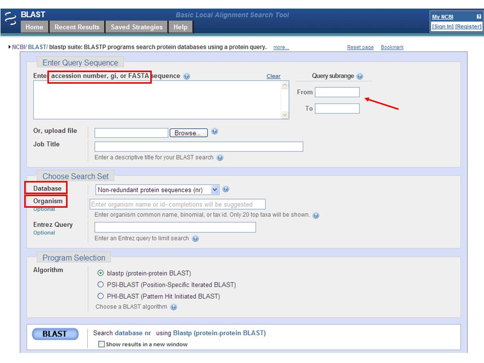
Task: Click the BLAST submit button
Action: (55, 334)
